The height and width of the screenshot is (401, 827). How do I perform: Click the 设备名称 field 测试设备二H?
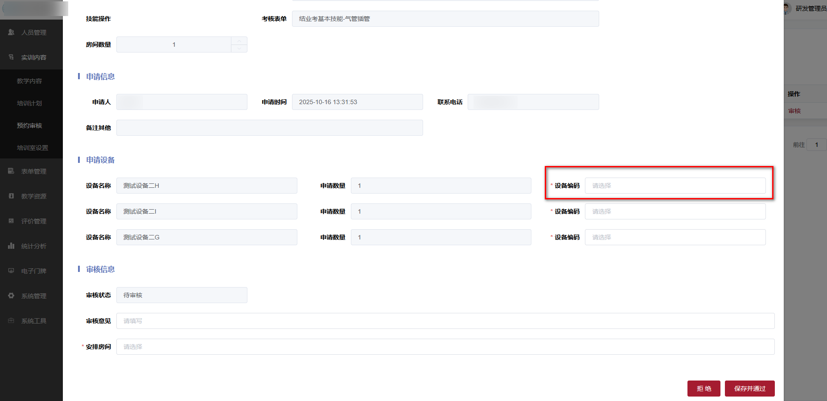click(x=207, y=186)
